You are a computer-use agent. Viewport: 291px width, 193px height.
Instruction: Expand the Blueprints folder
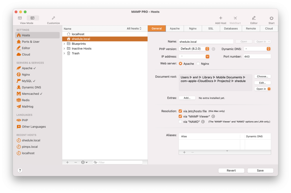pos(65,44)
